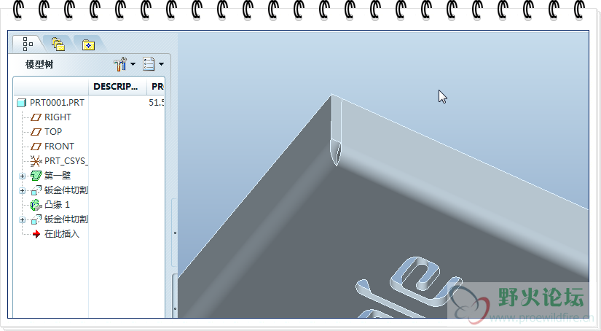Image resolution: width=601 pixels, height=331 pixels.
Task: Open the model tree settings tool icon
Action: [120, 64]
